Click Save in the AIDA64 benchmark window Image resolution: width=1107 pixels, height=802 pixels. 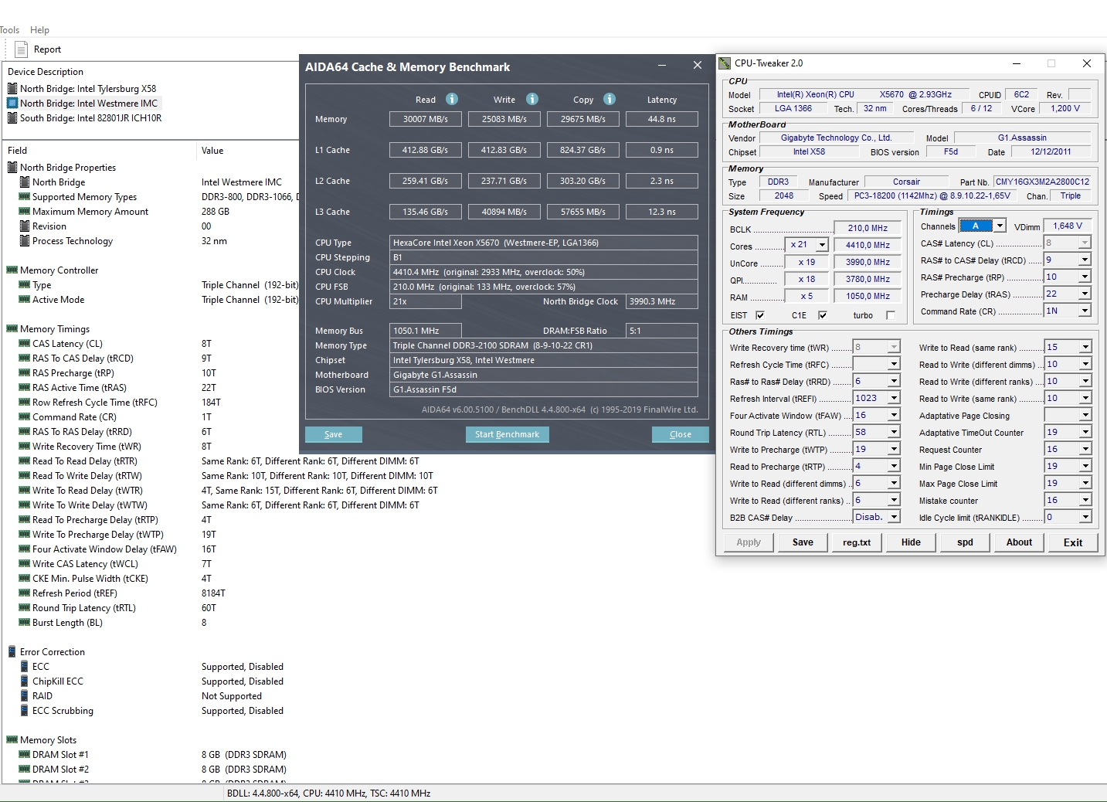coord(333,434)
